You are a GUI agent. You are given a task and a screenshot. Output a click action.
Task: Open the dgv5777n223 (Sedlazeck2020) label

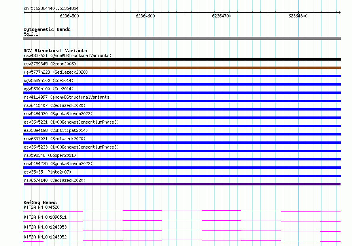(56, 72)
